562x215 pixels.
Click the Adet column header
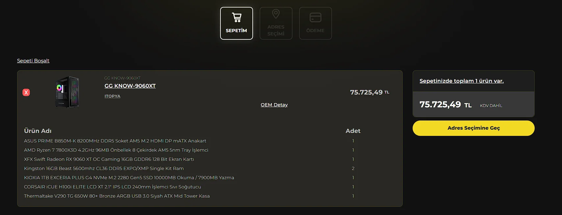[x=353, y=131]
